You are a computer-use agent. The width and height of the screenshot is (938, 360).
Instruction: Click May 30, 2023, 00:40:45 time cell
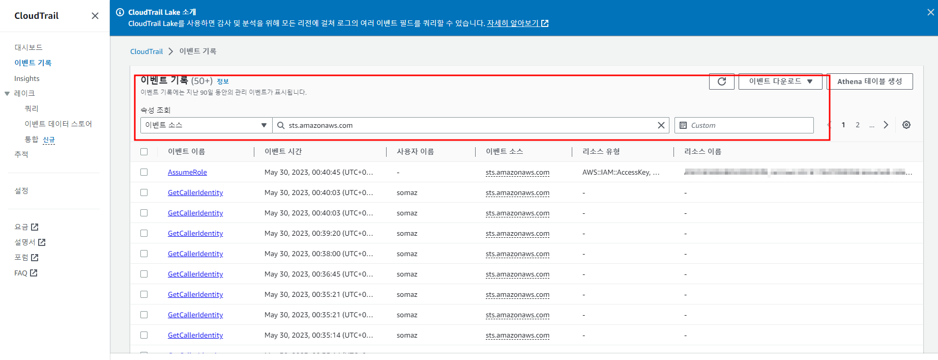pos(319,172)
